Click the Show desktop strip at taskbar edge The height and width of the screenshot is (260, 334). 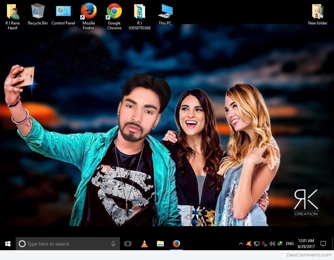(333, 244)
